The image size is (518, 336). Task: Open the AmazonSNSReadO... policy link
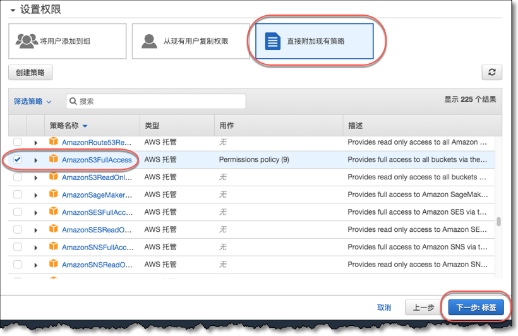(x=97, y=265)
